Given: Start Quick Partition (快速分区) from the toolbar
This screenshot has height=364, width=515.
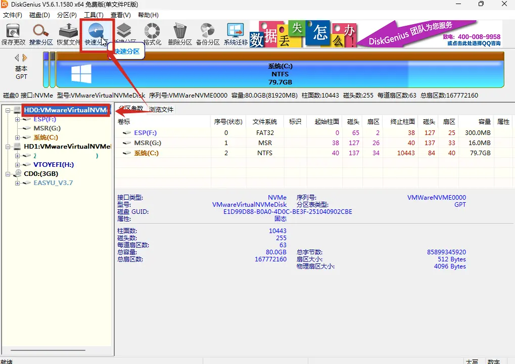Looking at the screenshot, I should point(97,34).
